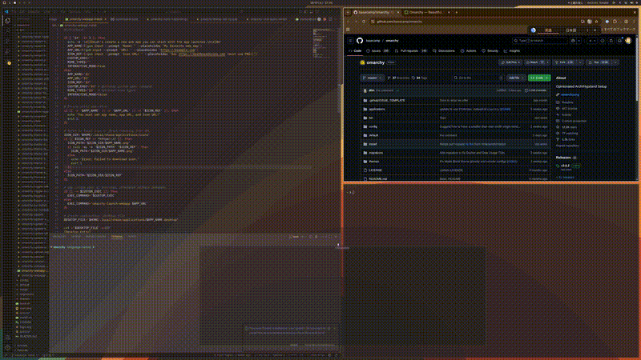Open the Add file dropdown
This screenshot has height=360, width=641.
coord(516,78)
